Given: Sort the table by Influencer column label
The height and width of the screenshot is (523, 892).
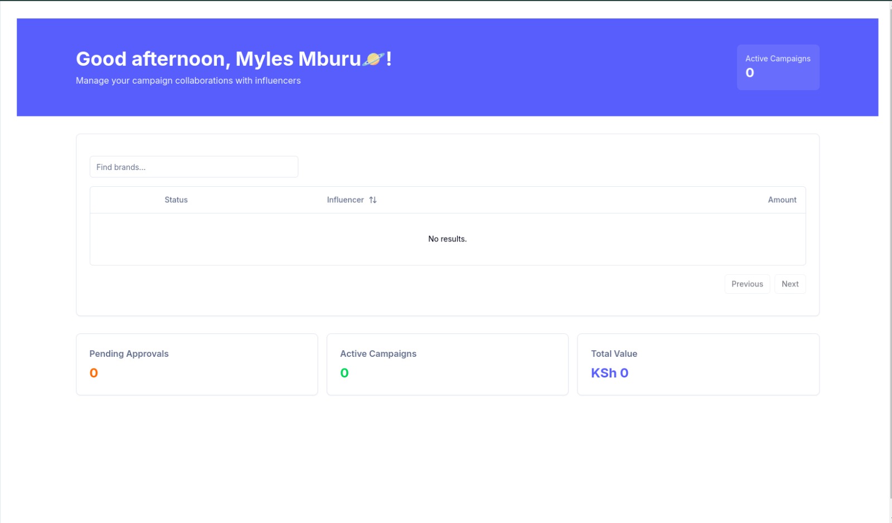Looking at the screenshot, I should pyautogui.click(x=345, y=200).
